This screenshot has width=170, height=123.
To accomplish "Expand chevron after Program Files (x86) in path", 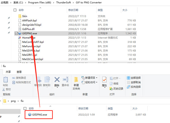I will 54,3.
